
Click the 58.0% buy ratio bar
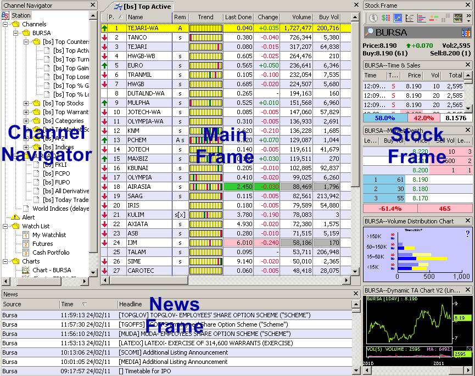click(x=385, y=118)
